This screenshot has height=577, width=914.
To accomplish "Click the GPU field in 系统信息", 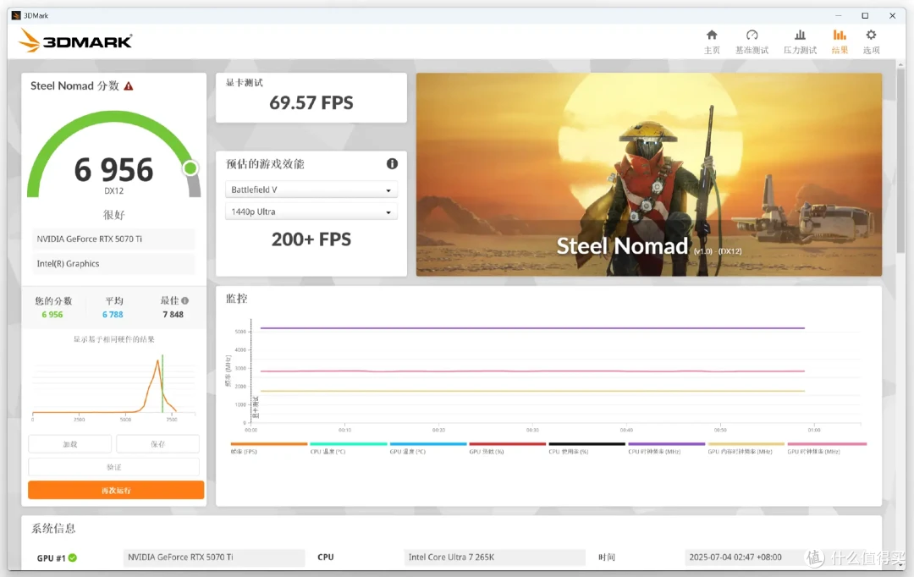I will [214, 558].
